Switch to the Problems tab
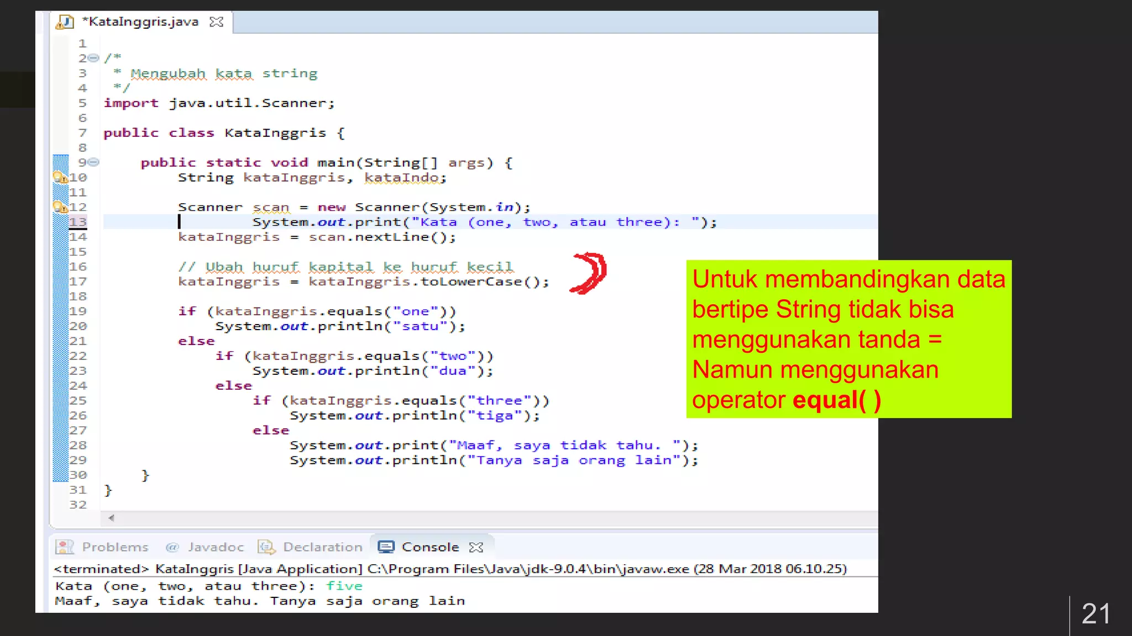This screenshot has height=636, width=1132. (115, 547)
